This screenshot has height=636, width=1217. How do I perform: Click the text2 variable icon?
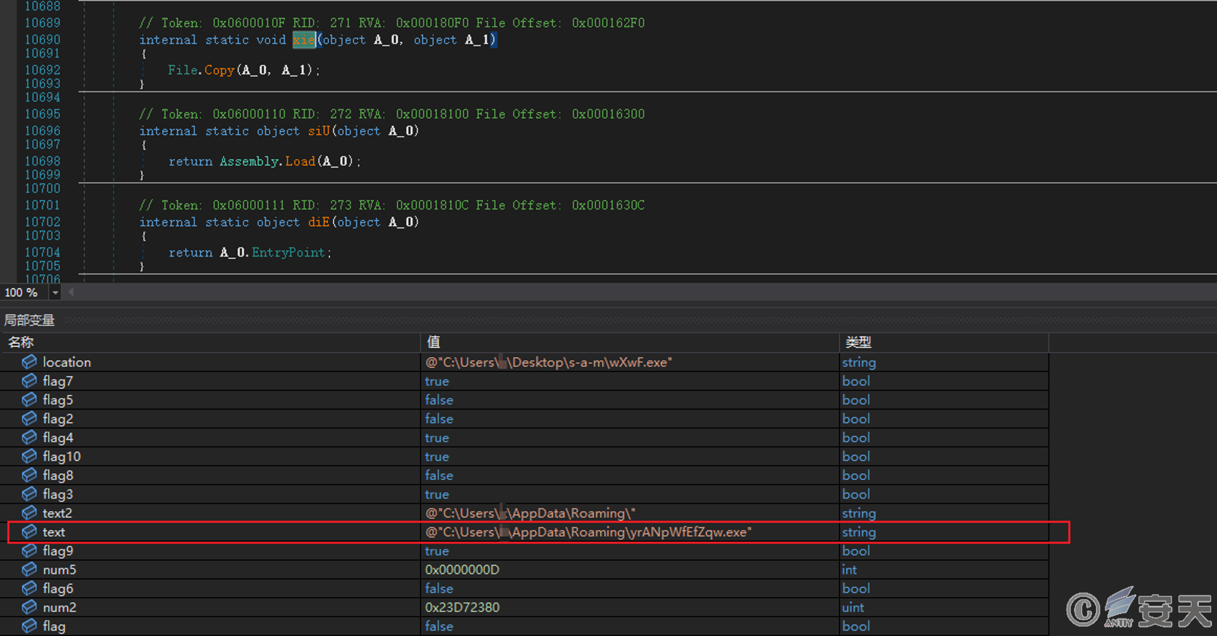(29, 513)
